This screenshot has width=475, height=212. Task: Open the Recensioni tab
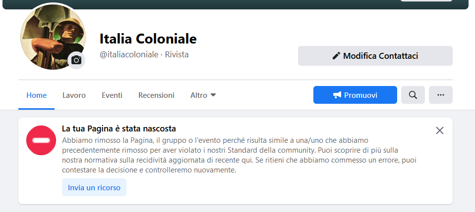click(156, 95)
